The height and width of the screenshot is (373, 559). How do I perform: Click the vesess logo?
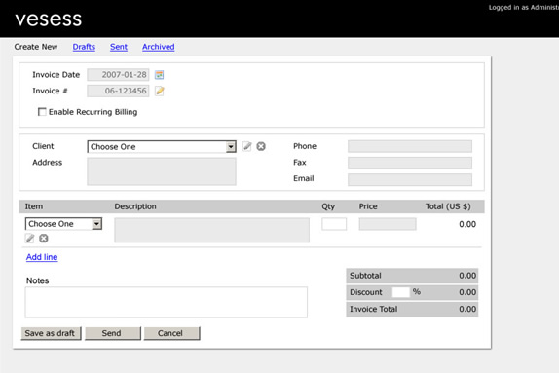click(x=49, y=19)
